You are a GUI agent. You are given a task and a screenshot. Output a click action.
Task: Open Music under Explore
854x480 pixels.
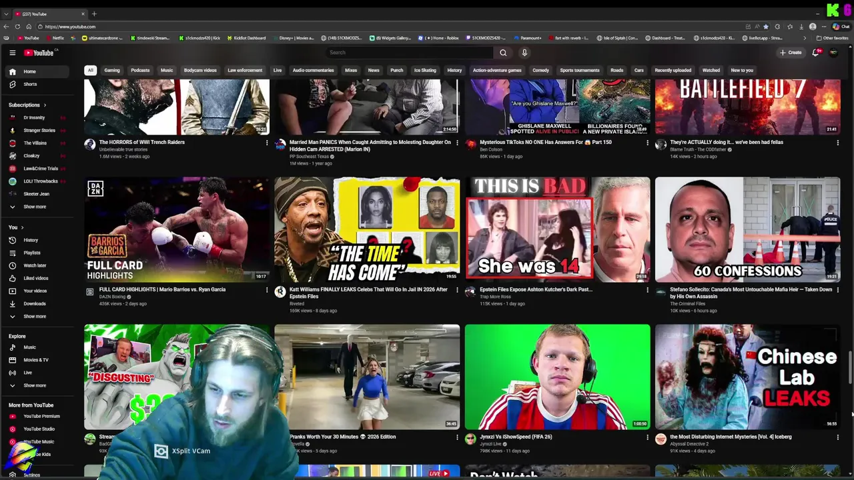[x=36, y=347]
